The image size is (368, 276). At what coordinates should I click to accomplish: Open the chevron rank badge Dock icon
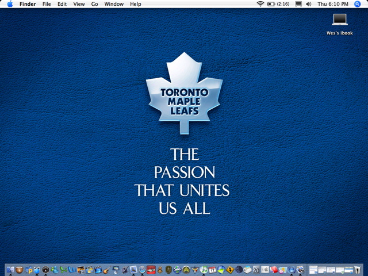[186, 270]
